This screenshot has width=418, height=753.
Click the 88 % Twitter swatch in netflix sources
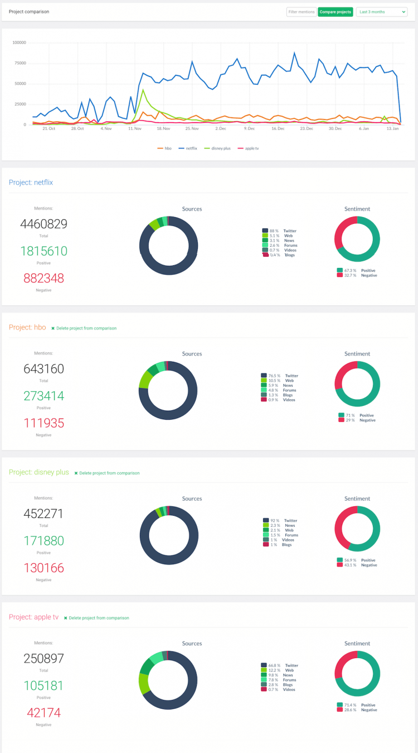click(x=265, y=231)
